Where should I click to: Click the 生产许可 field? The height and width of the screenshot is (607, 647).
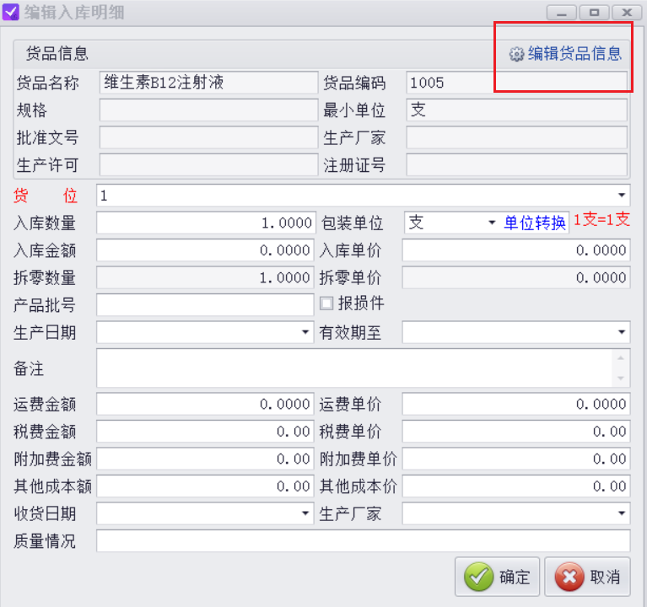(x=209, y=164)
